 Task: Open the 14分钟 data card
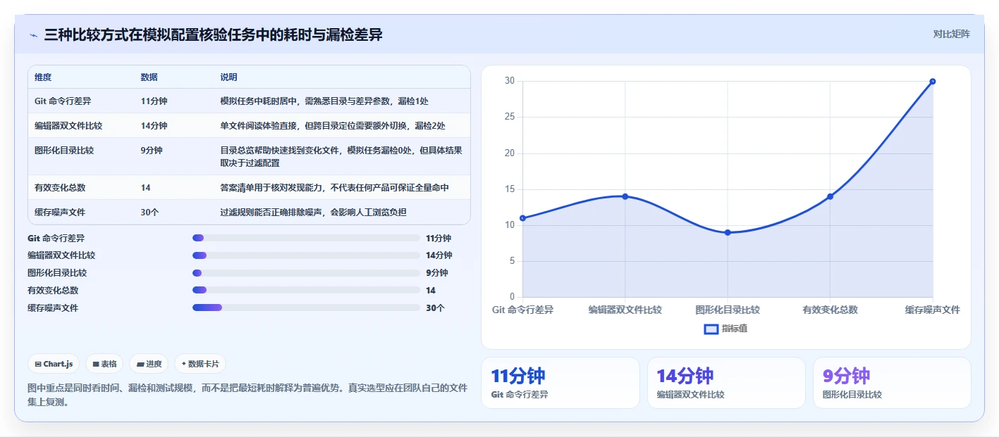(726, 383)
